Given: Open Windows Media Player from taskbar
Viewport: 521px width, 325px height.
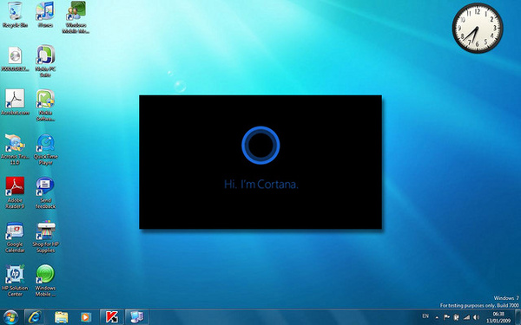Looking at the screenshot, I should click(86, 317).
